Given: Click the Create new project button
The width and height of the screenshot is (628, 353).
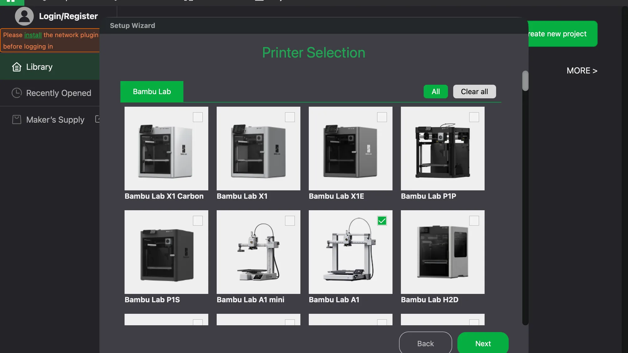Looking at the screenshot, I should (x=563, y=34).
